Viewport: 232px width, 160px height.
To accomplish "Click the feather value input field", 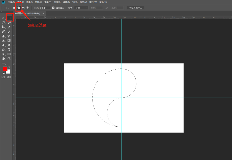I will (x=45, y=8).
